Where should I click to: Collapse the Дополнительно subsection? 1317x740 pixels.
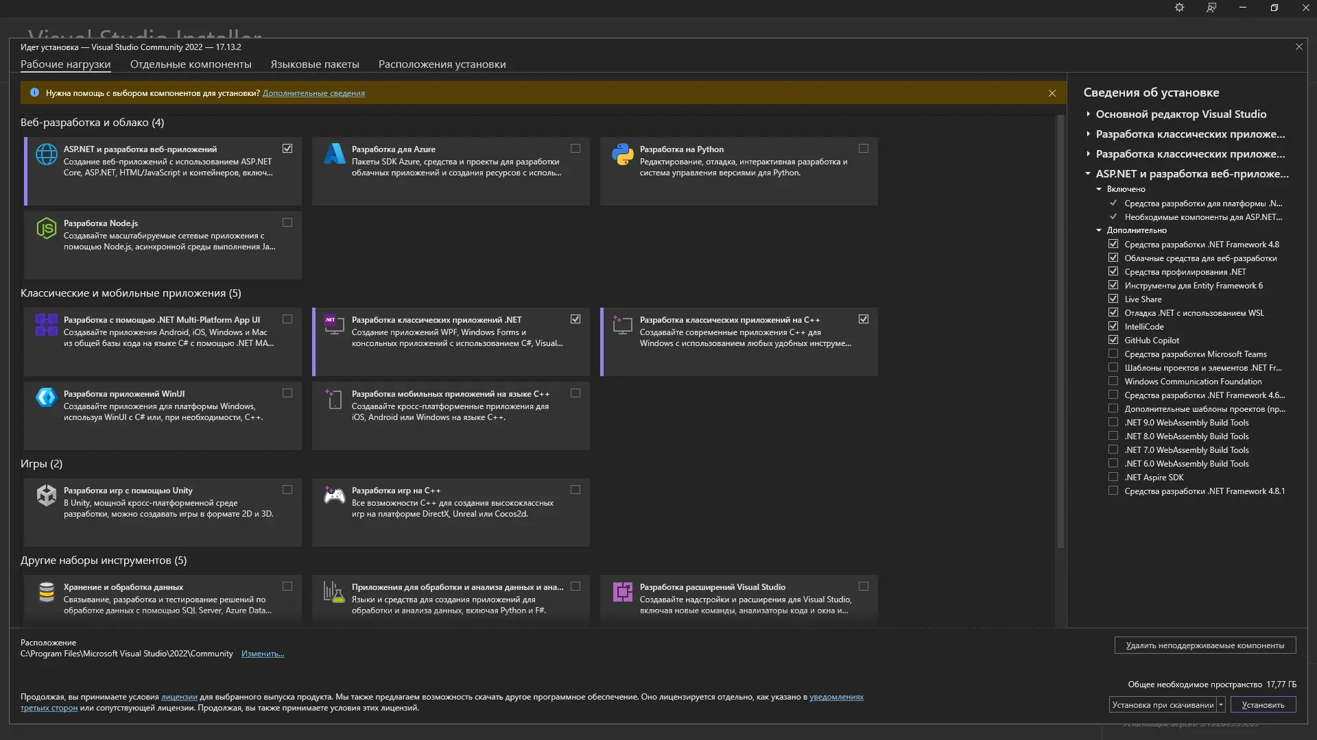(1099, 230)
